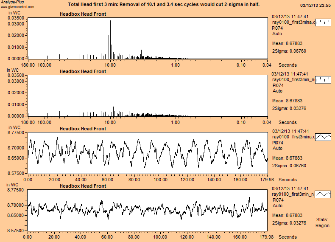
Task: Click the time-series icon of the bottom plot
Action: coord(324,194)
